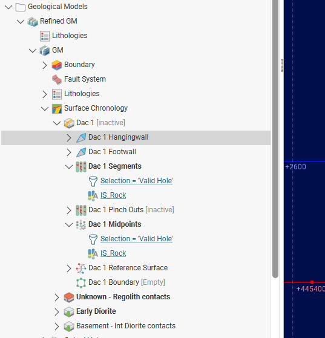Select the Lithologies item under Refined GM
Viewport: 325px width, 338px height.
click(x=70, y=36)
